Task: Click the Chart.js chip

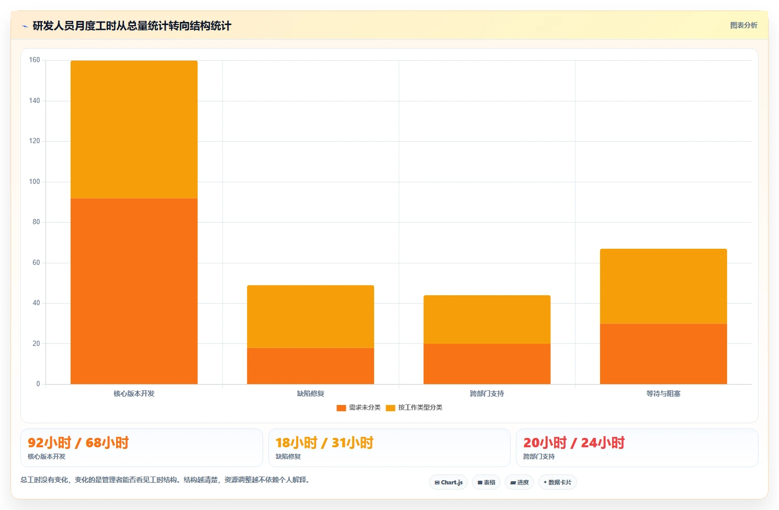Action: coord(448,482)
